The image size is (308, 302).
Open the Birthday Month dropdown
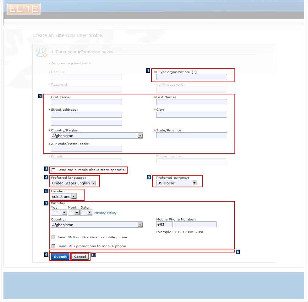click(x=77, y=212)
